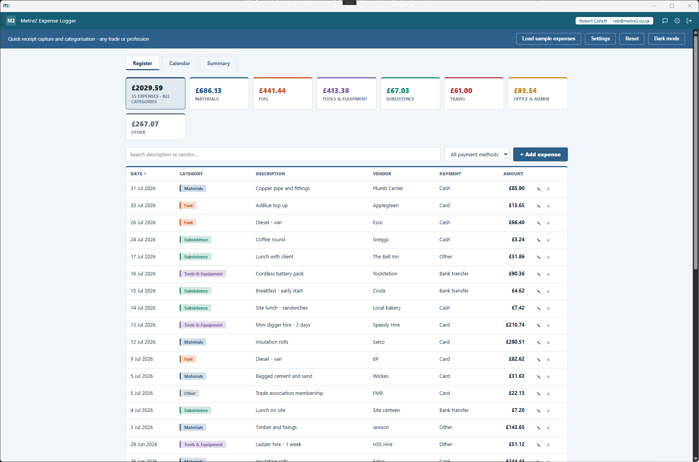Delete the AdBlue top up expense

pyautogui.click(x=548, y=206)
